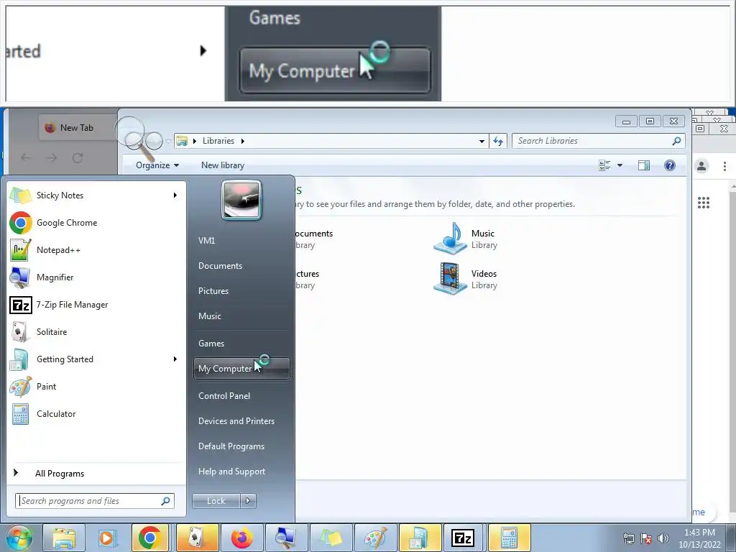Image resolution: width=736 pixels, height=552 pixels.
Task: Toggle the preview pane button
Action: tap(644, 165)
